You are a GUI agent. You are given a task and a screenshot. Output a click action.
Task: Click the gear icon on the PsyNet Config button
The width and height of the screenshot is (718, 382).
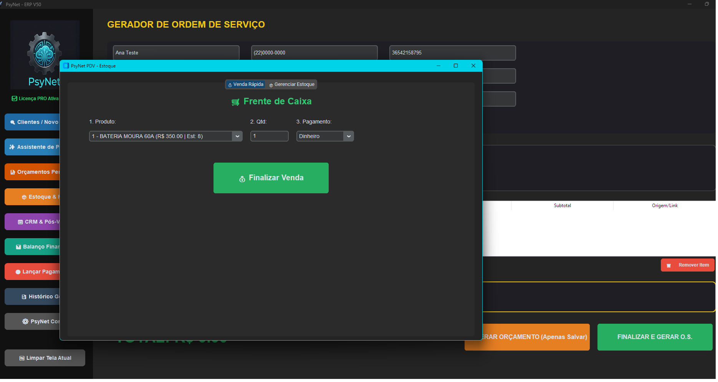(25, 321)
